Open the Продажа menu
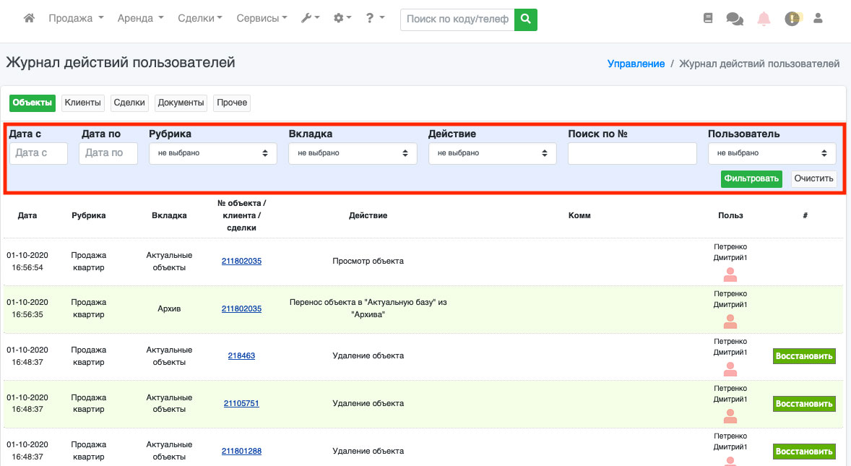Image resolution: width=851 pixels, height=466 pixels. pos(76,19)
